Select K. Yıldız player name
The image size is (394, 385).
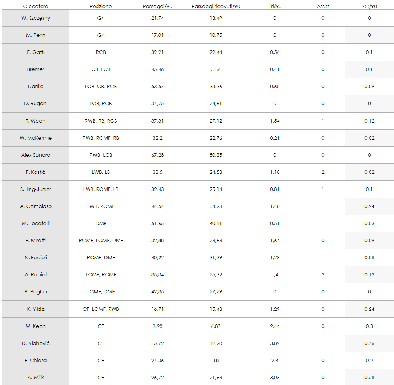(x=36, y=309)
